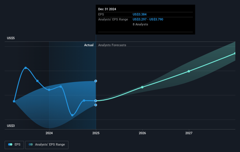Click the first EPS data point of the line
The image size is (240, 152).
[x=14, y=101]
